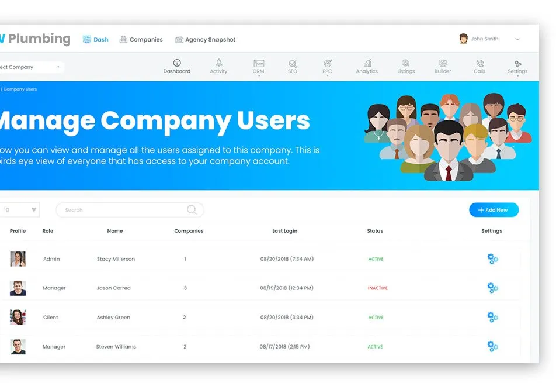Click the name Steven Williams
The width and height of the screenshot is (556, 383).
pyautogui.click(x=116, y=346)
